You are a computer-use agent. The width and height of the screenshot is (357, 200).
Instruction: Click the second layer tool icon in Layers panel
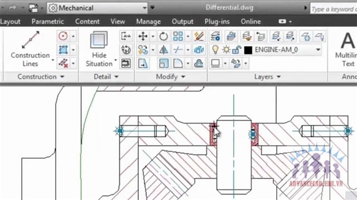[x=231, y=36]
